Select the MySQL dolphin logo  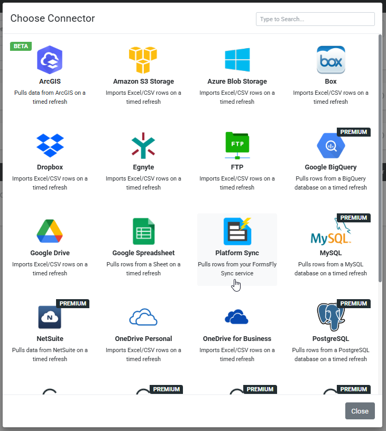pyautogui.click(x=331, y=231)
